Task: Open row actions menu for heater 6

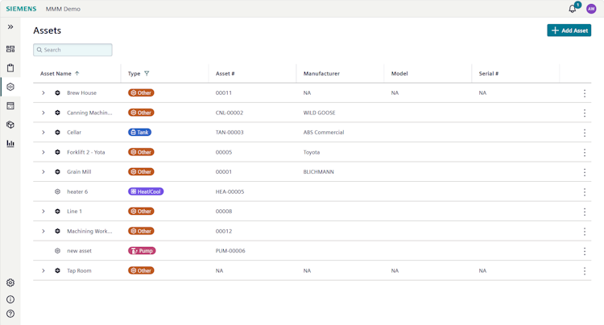Action: 585,192
